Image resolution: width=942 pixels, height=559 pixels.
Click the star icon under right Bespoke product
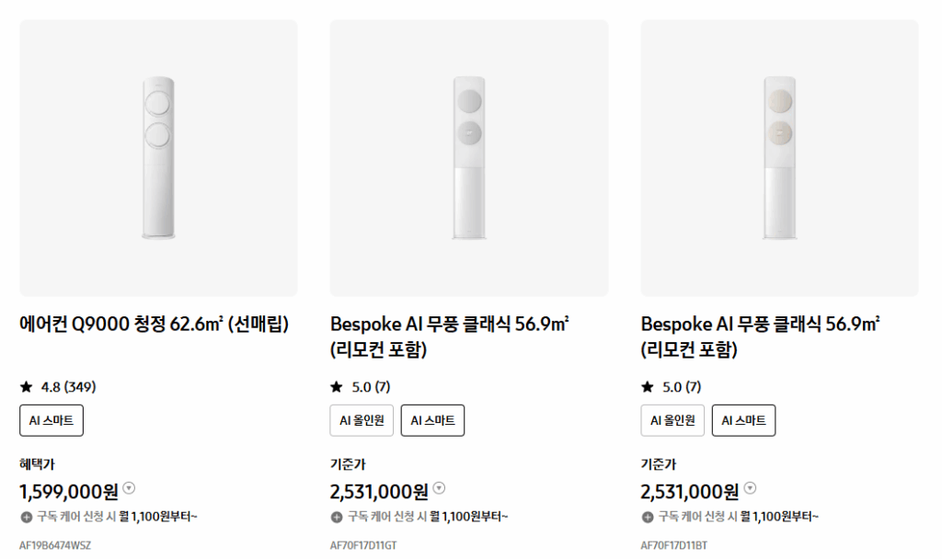click(x=646, y=387)
